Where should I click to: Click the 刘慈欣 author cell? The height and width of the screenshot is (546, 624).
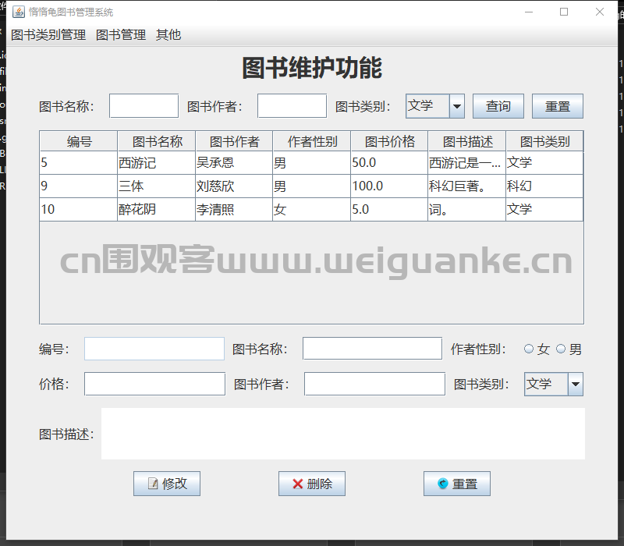pyautogui.click(x=234, y=186)
